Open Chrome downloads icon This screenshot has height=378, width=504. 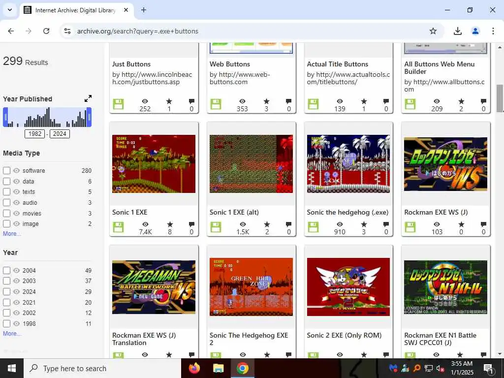tap(457, 31)
